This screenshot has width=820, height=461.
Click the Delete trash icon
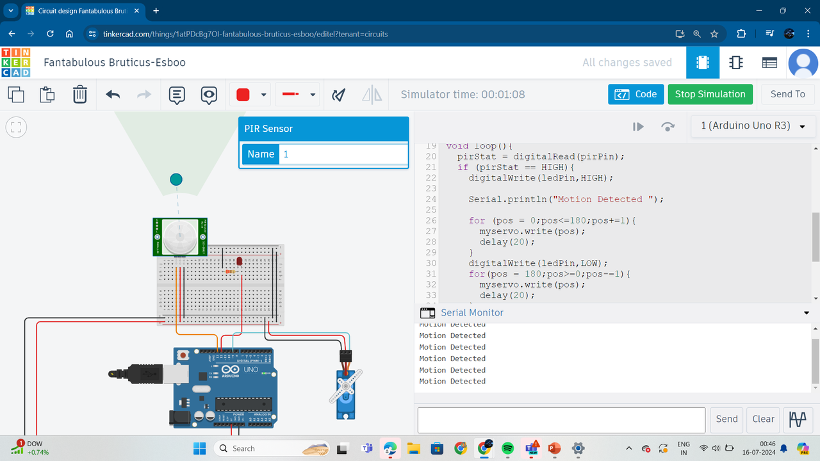[x=79, y=95]
